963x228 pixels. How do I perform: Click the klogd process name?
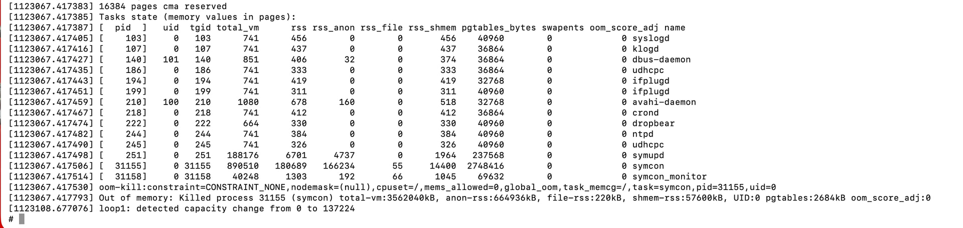pyautogui.click(x=646, y=49)
